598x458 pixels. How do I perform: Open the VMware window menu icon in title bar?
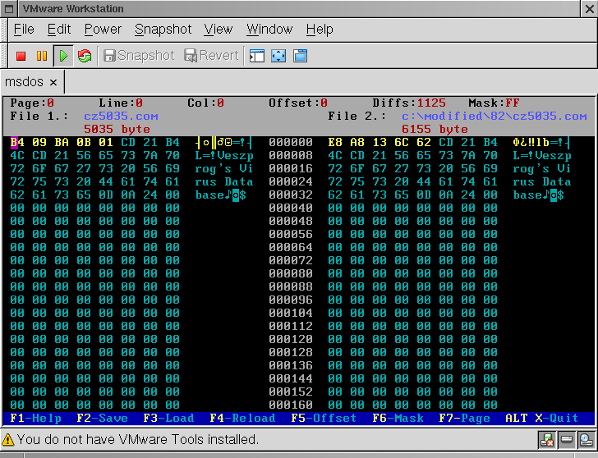(x=8, y=9)
